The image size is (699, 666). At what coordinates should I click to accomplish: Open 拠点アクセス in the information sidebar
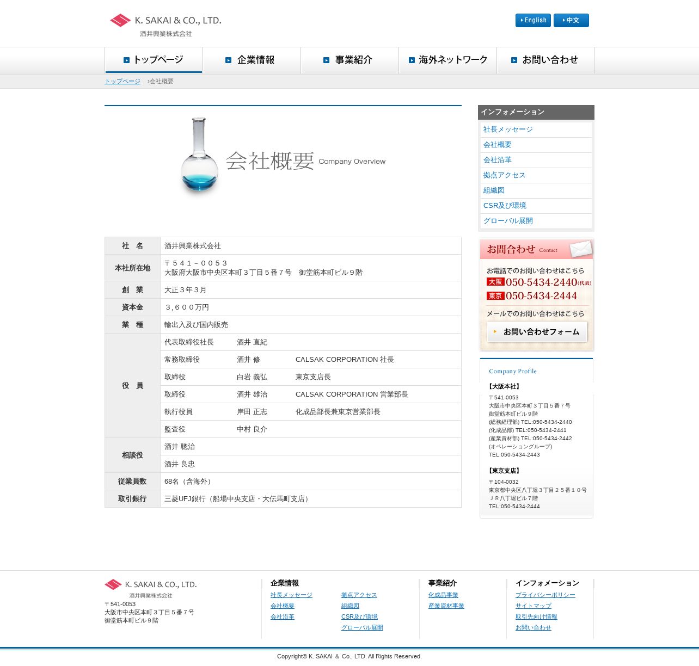504,175
